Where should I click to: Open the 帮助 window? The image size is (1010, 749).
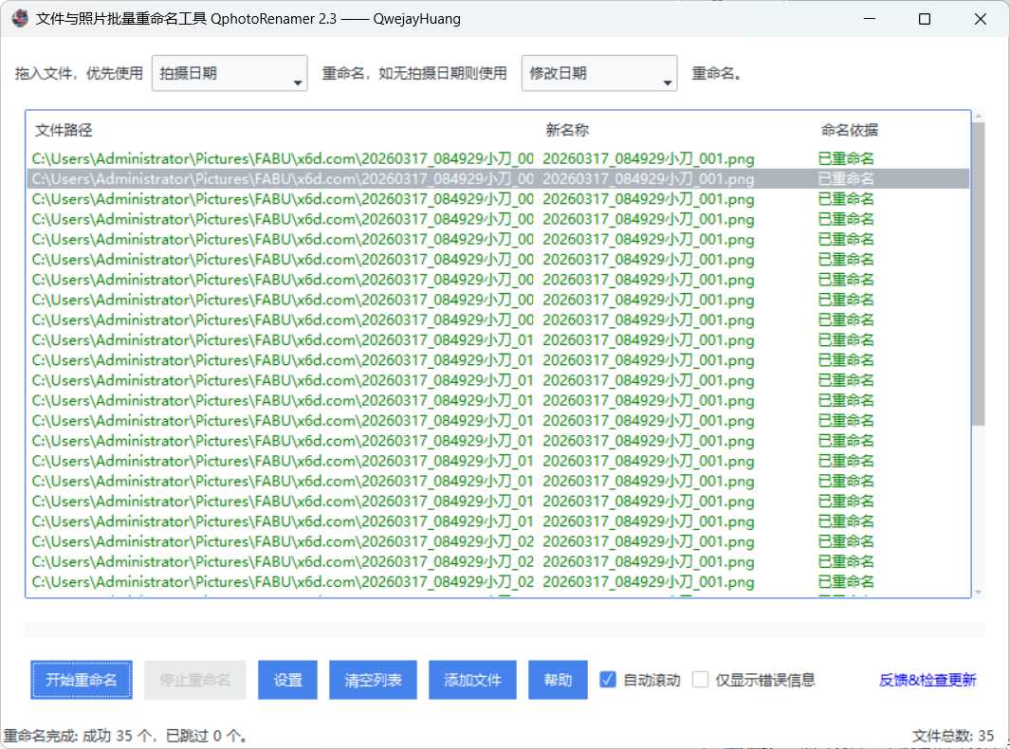558,679
